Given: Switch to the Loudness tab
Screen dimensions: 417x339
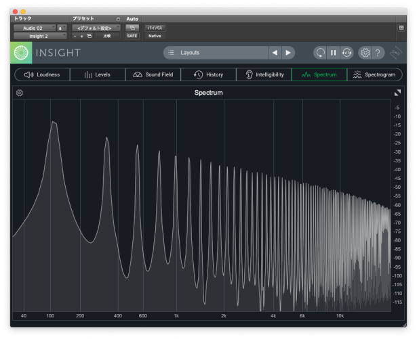Looking at the screenshot, I should pos(42,74).
